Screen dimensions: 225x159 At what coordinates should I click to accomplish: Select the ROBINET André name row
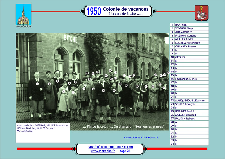(192, 111)
